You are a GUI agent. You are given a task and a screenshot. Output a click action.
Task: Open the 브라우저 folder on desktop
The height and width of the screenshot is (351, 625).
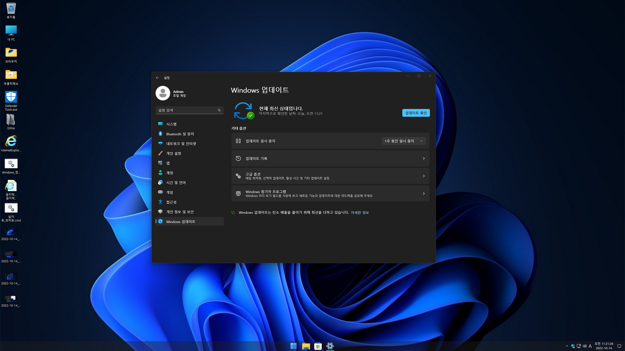[x=11, y=55]
